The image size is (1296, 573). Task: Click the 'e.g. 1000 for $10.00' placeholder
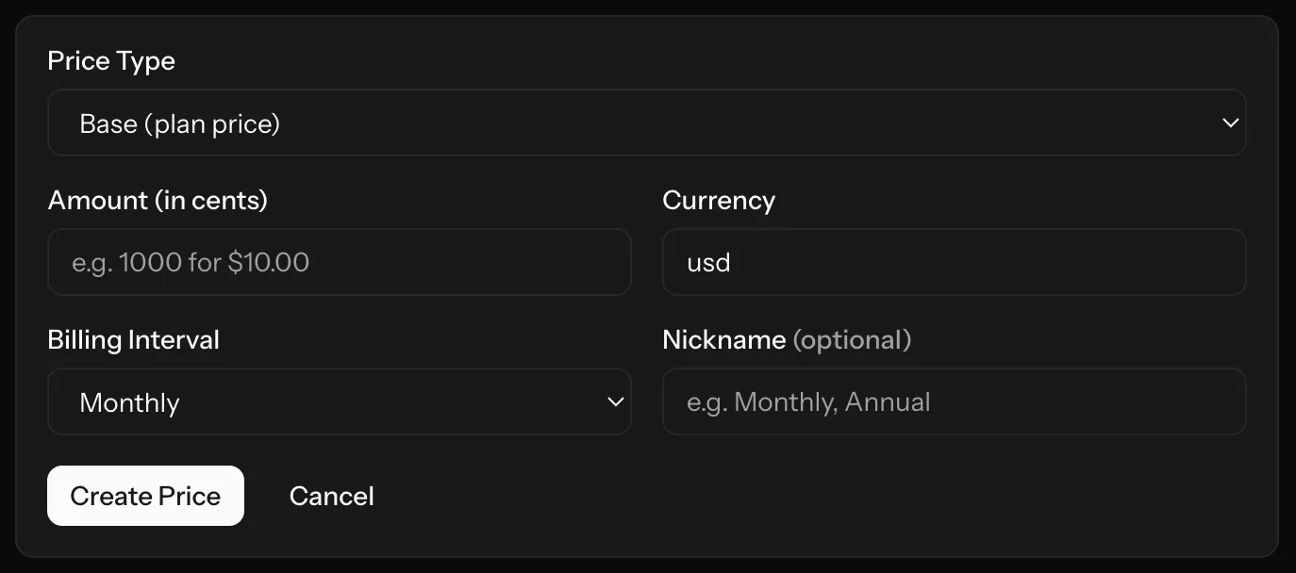(x=191, y=262)
